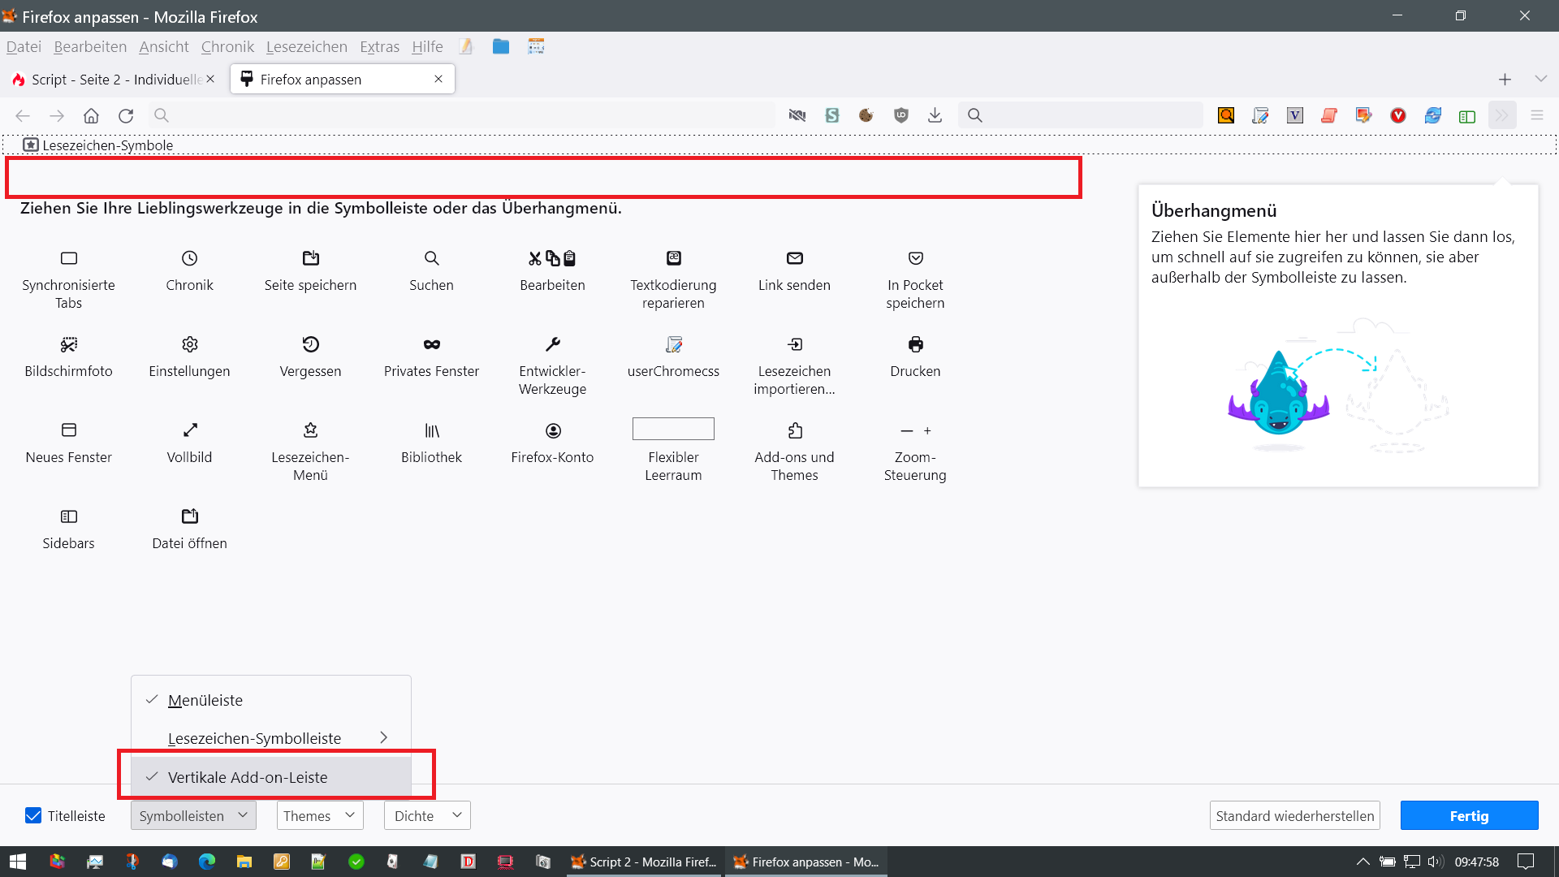Open the Symbolleisten dropdown
The height and width of the screenshot is (877, 1559).
tap(193, 815)
